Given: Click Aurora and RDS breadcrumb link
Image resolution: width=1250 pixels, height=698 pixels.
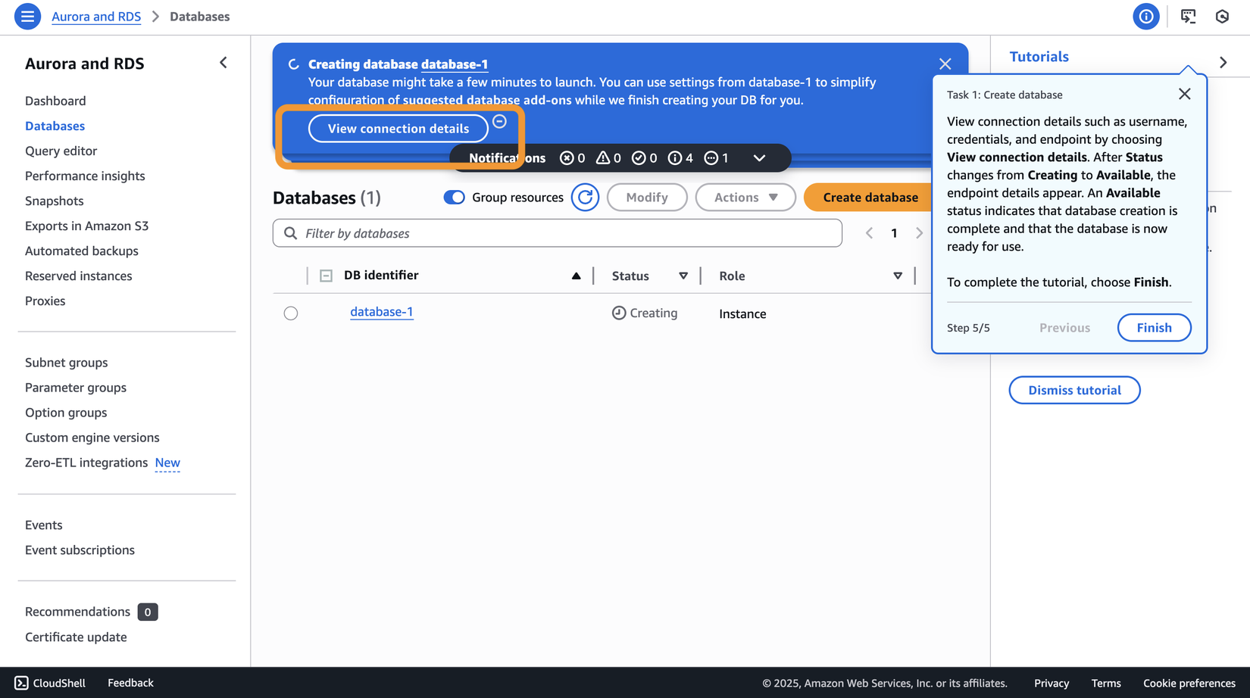Looking at the screenshot, I should pos(96,17).
